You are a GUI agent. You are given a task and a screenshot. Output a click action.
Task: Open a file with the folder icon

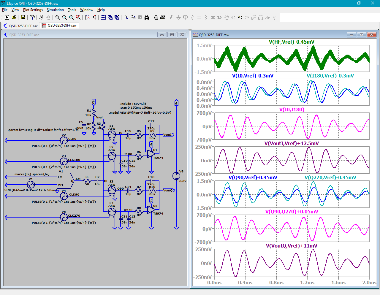tap(14, 18)
